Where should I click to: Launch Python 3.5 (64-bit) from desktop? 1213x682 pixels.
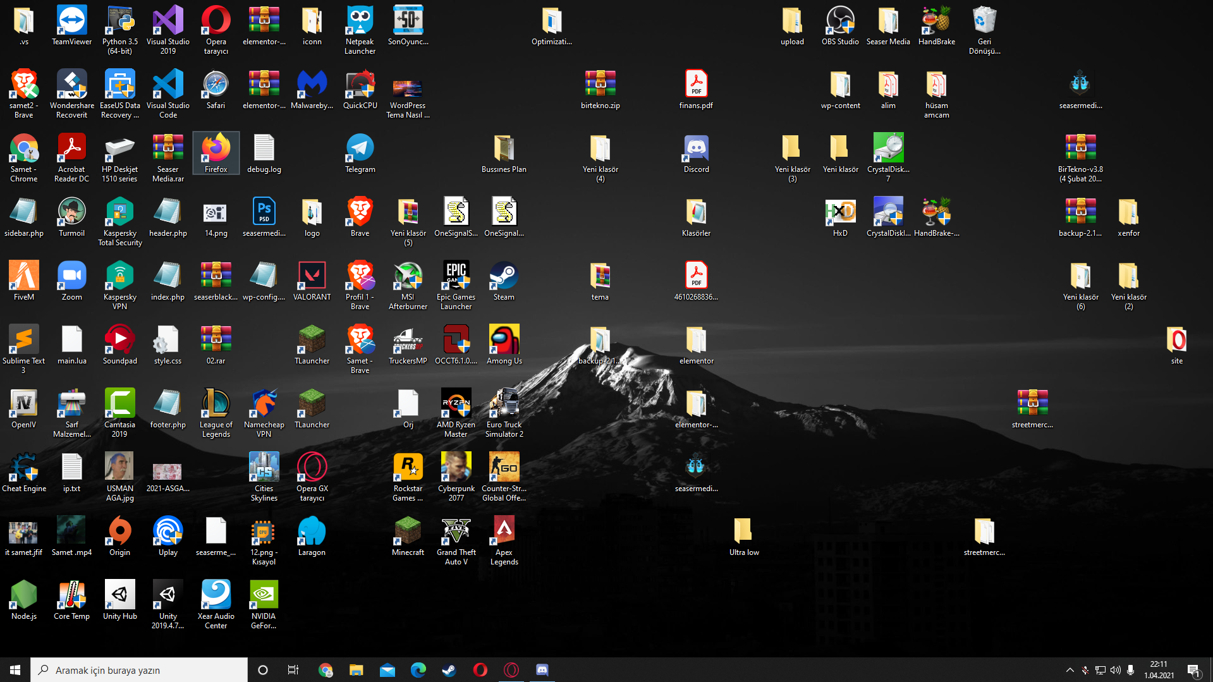[x=119, y=30]
